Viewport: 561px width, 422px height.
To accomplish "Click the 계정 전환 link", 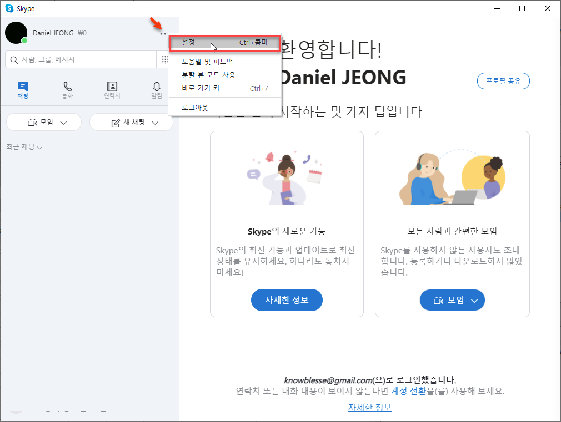I will click(409, 391).
